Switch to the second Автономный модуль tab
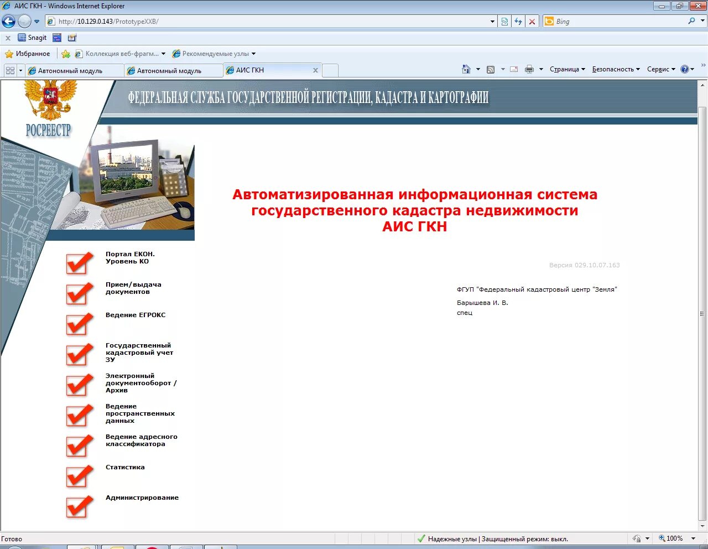Viewport: 708px width, 549px height. pyautogui.click(x=173, y=71)
